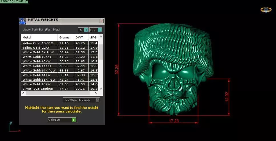Open the Looking Down view dropdown
The height and width of the screenshot is (141, 276).
pyautogui.click(x=27, y=1)
